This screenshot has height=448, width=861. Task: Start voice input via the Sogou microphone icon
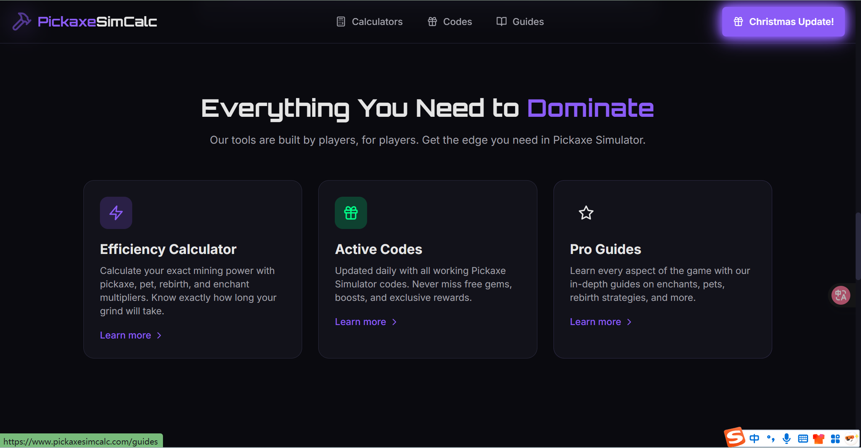[787, 438]
